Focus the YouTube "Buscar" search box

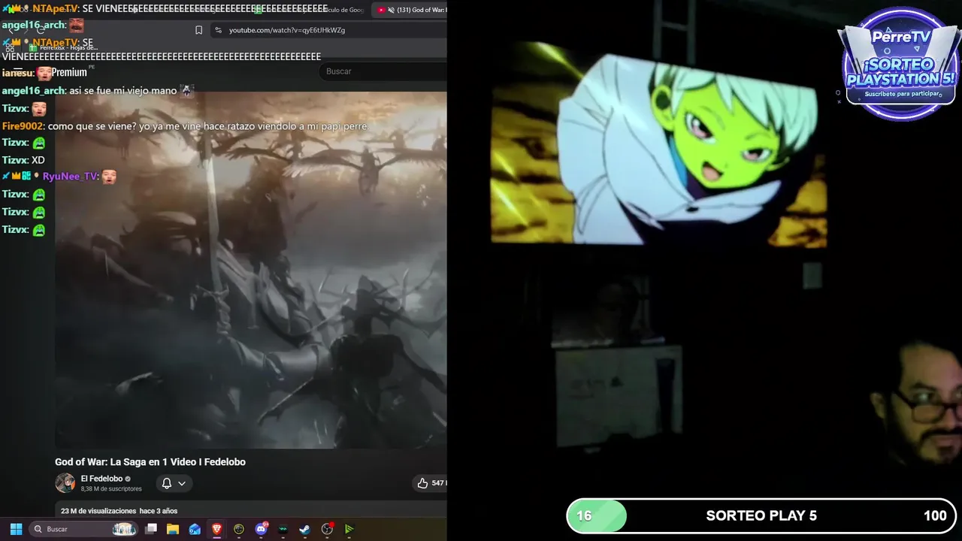(383, 71)
